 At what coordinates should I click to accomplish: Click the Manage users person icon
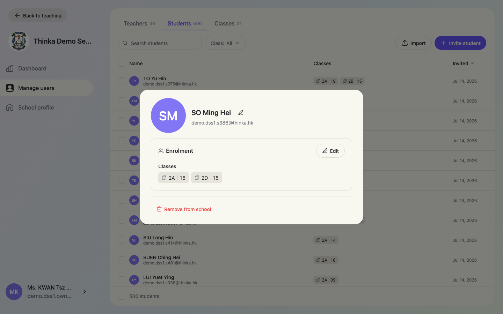coord(10,88)
